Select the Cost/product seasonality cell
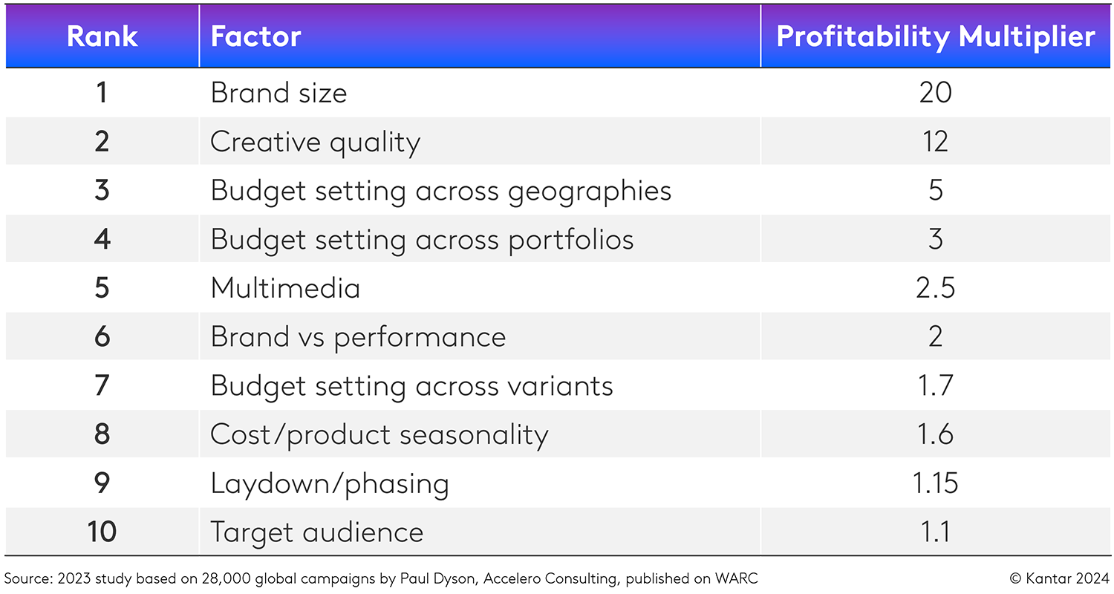1114x594 pixels. pos(379,434)
